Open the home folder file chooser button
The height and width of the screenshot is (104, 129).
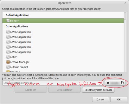coord(115,83)
